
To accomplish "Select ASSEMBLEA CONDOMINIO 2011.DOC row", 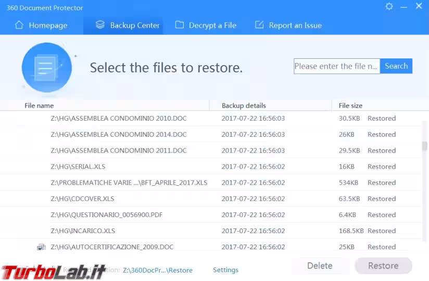I will (211, 150).
